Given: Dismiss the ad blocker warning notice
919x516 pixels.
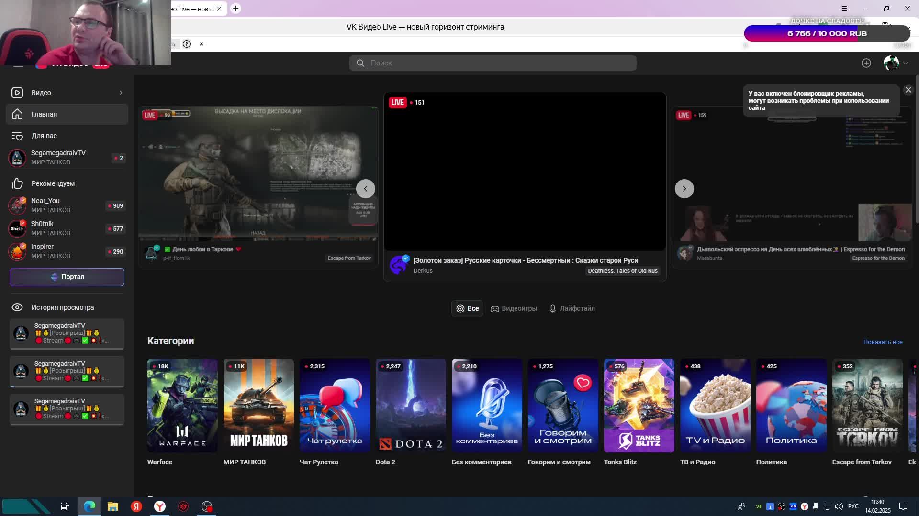Looking at the screenshot, I should [x=908, y=90].
